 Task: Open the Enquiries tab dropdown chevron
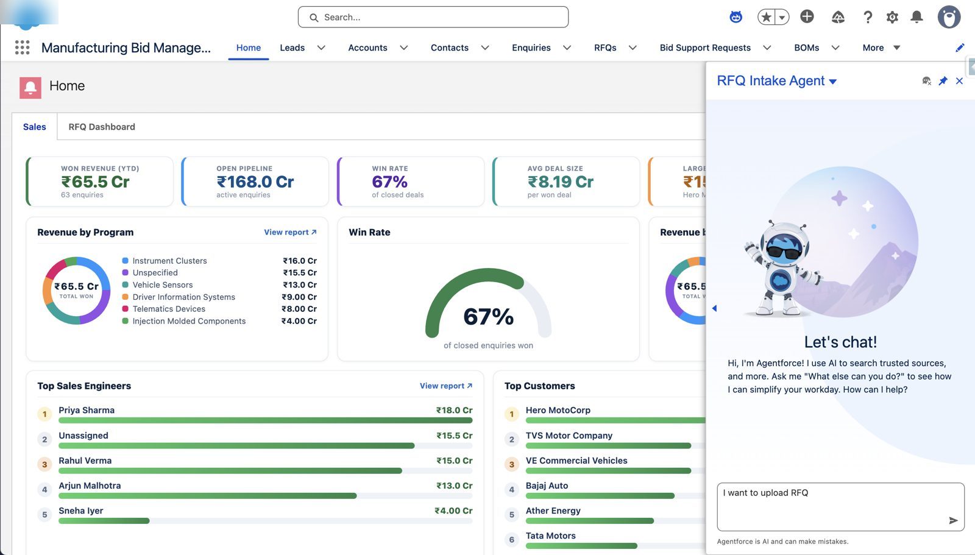567,48
